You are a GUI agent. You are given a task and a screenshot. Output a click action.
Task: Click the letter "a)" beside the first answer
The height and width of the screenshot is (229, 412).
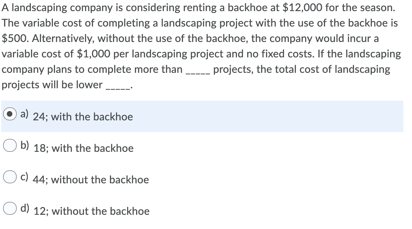[24, 114]
